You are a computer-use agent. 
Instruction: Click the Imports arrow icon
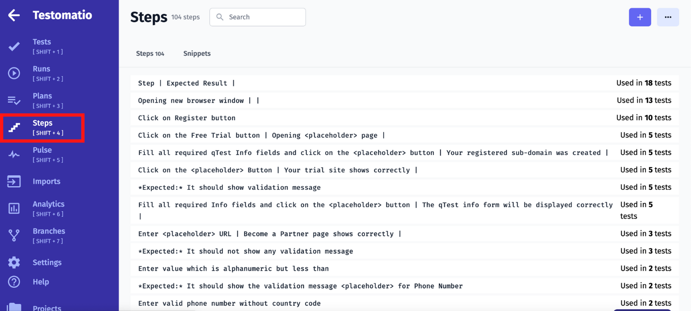coord(14,181)
